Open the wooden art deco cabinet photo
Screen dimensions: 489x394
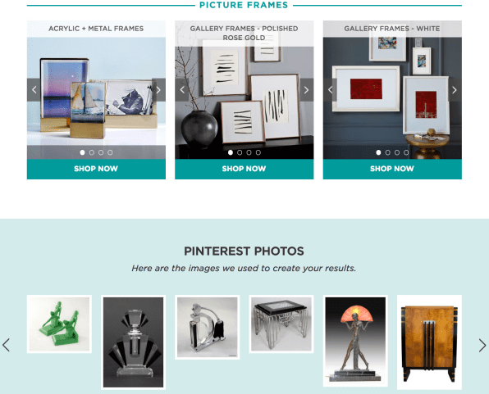(429, 342)
